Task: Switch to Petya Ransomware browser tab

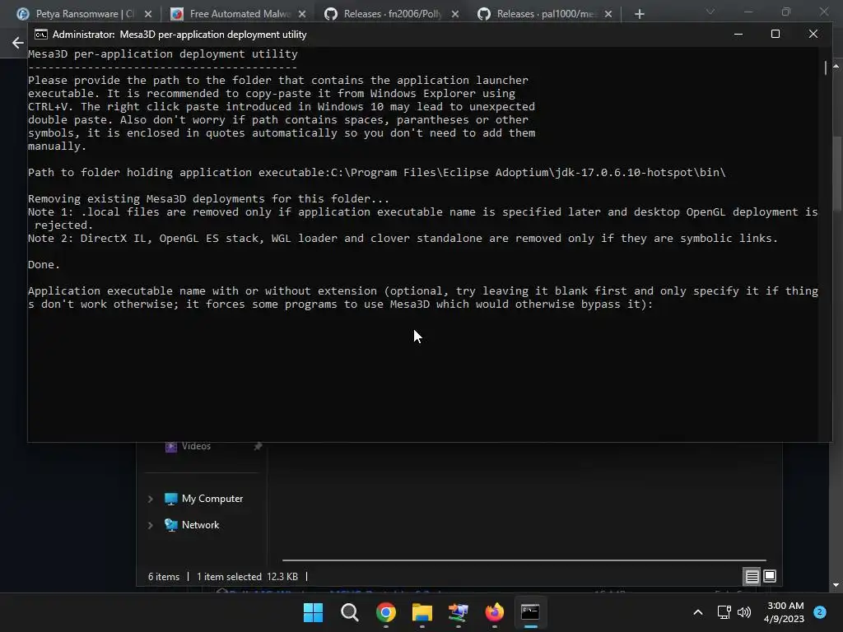Action: [83, 14]
